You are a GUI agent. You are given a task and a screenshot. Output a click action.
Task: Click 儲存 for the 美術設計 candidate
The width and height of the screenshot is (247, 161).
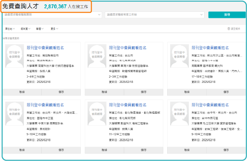61,150
